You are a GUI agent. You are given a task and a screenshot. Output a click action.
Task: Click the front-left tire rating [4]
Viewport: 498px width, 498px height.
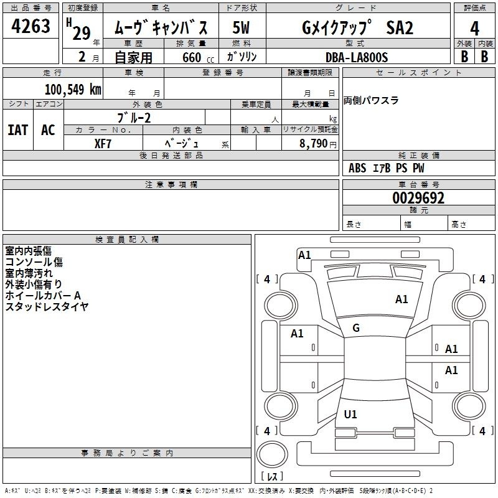tap(267, 279)
